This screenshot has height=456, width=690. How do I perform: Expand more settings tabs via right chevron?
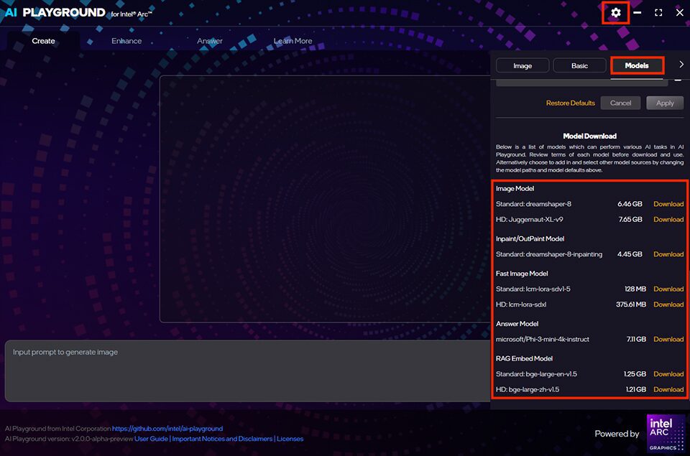681,64
